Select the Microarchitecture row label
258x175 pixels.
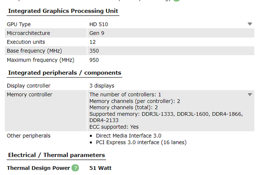(28, 33)
